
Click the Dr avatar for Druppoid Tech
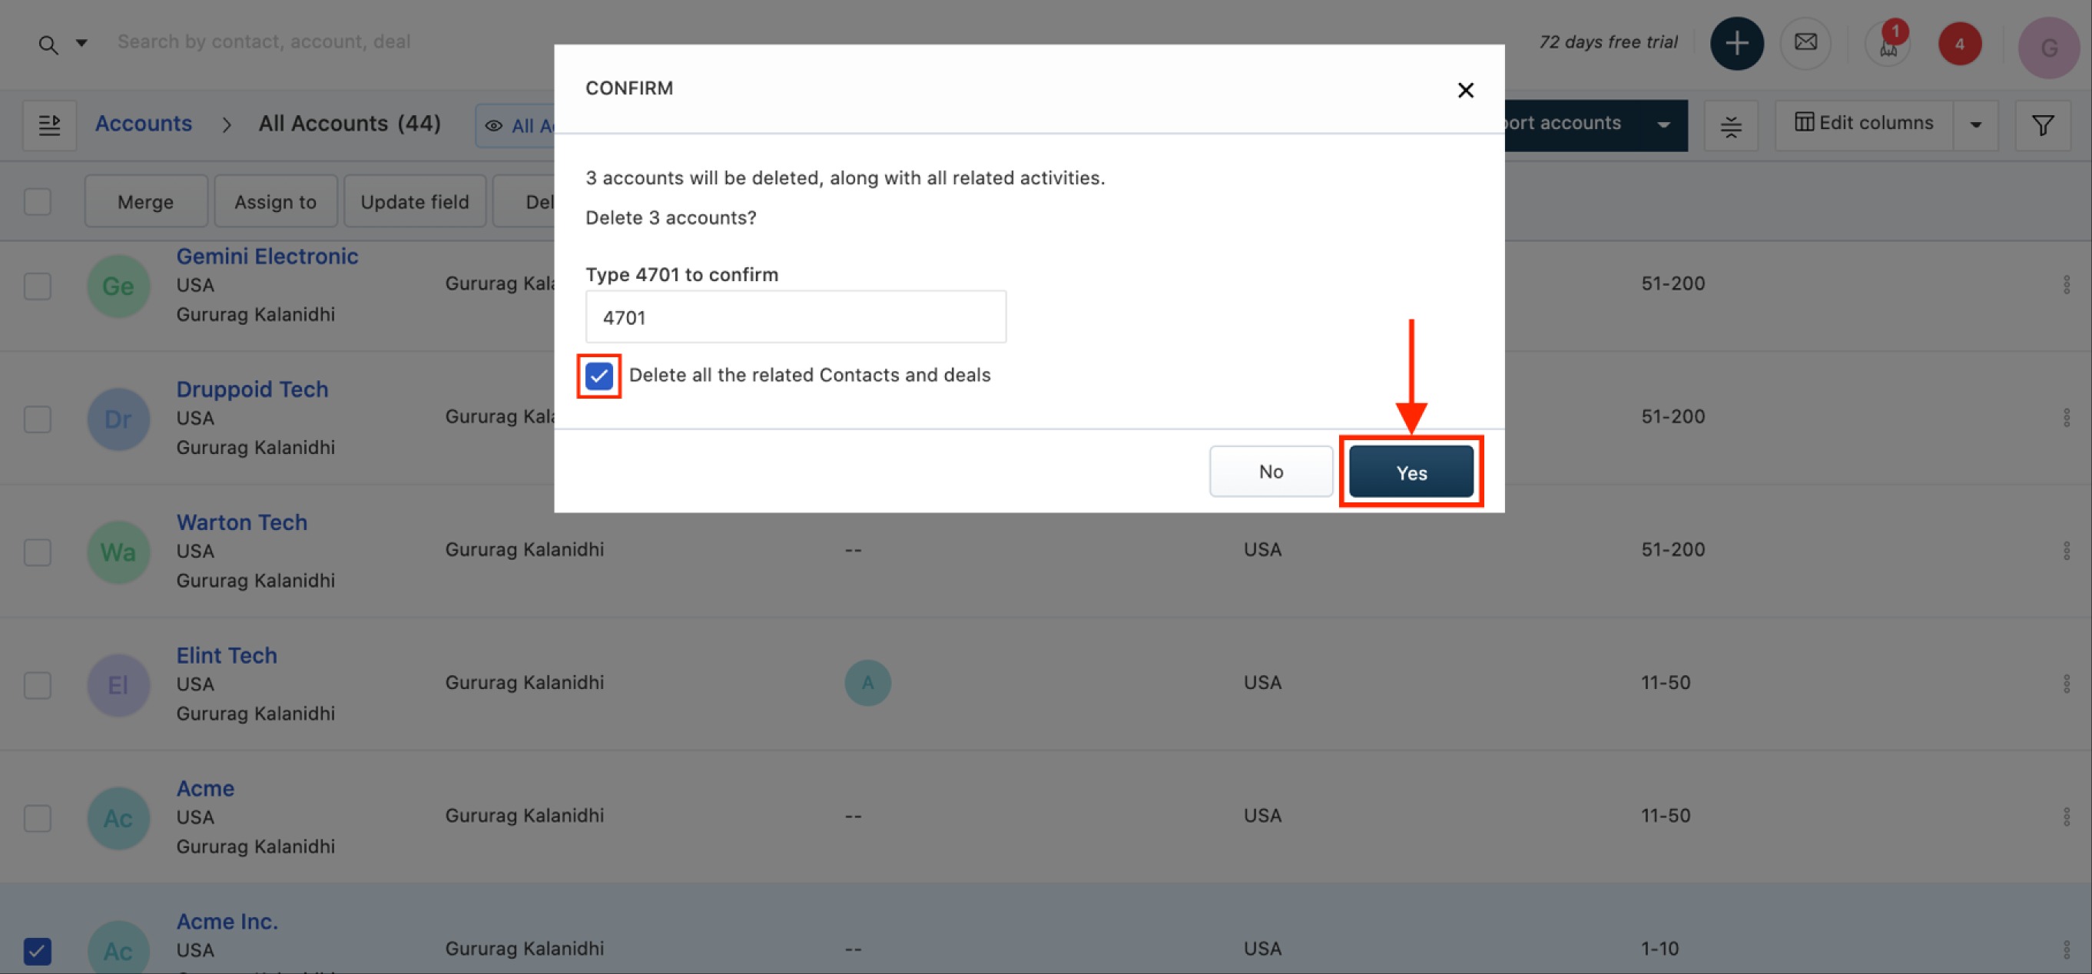click(x=118, y=419)
